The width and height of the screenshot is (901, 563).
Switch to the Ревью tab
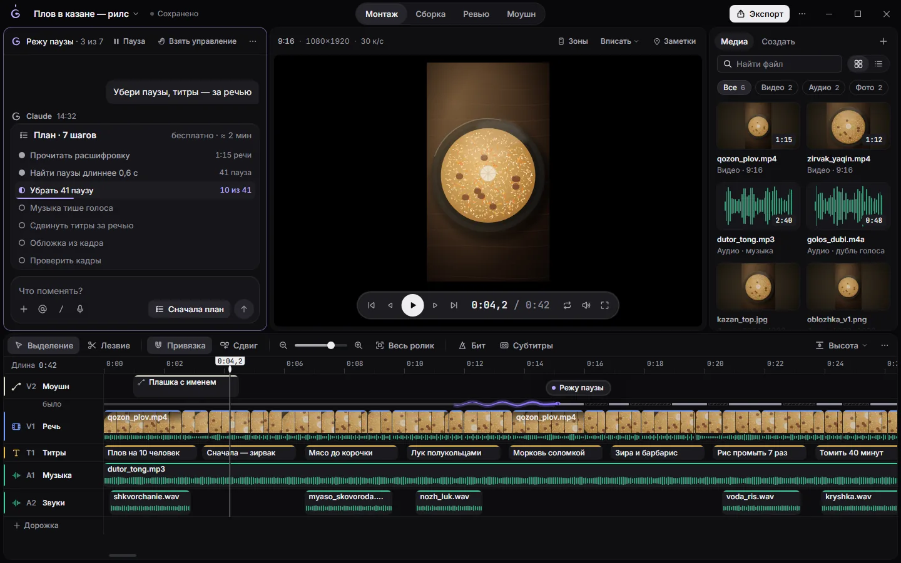tap(476, 14)
